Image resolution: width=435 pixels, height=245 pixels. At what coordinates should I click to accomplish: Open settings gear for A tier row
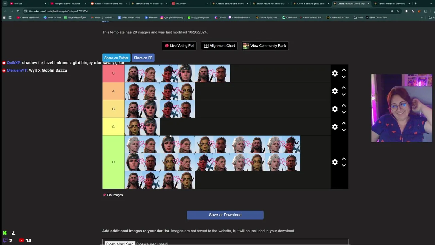click(x=335, y=91)
